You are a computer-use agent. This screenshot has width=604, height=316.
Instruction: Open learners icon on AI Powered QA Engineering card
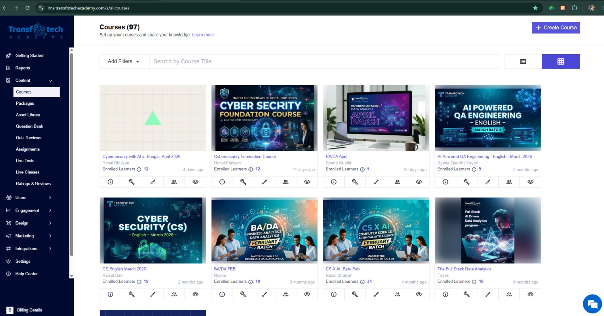tap(509, 182)
